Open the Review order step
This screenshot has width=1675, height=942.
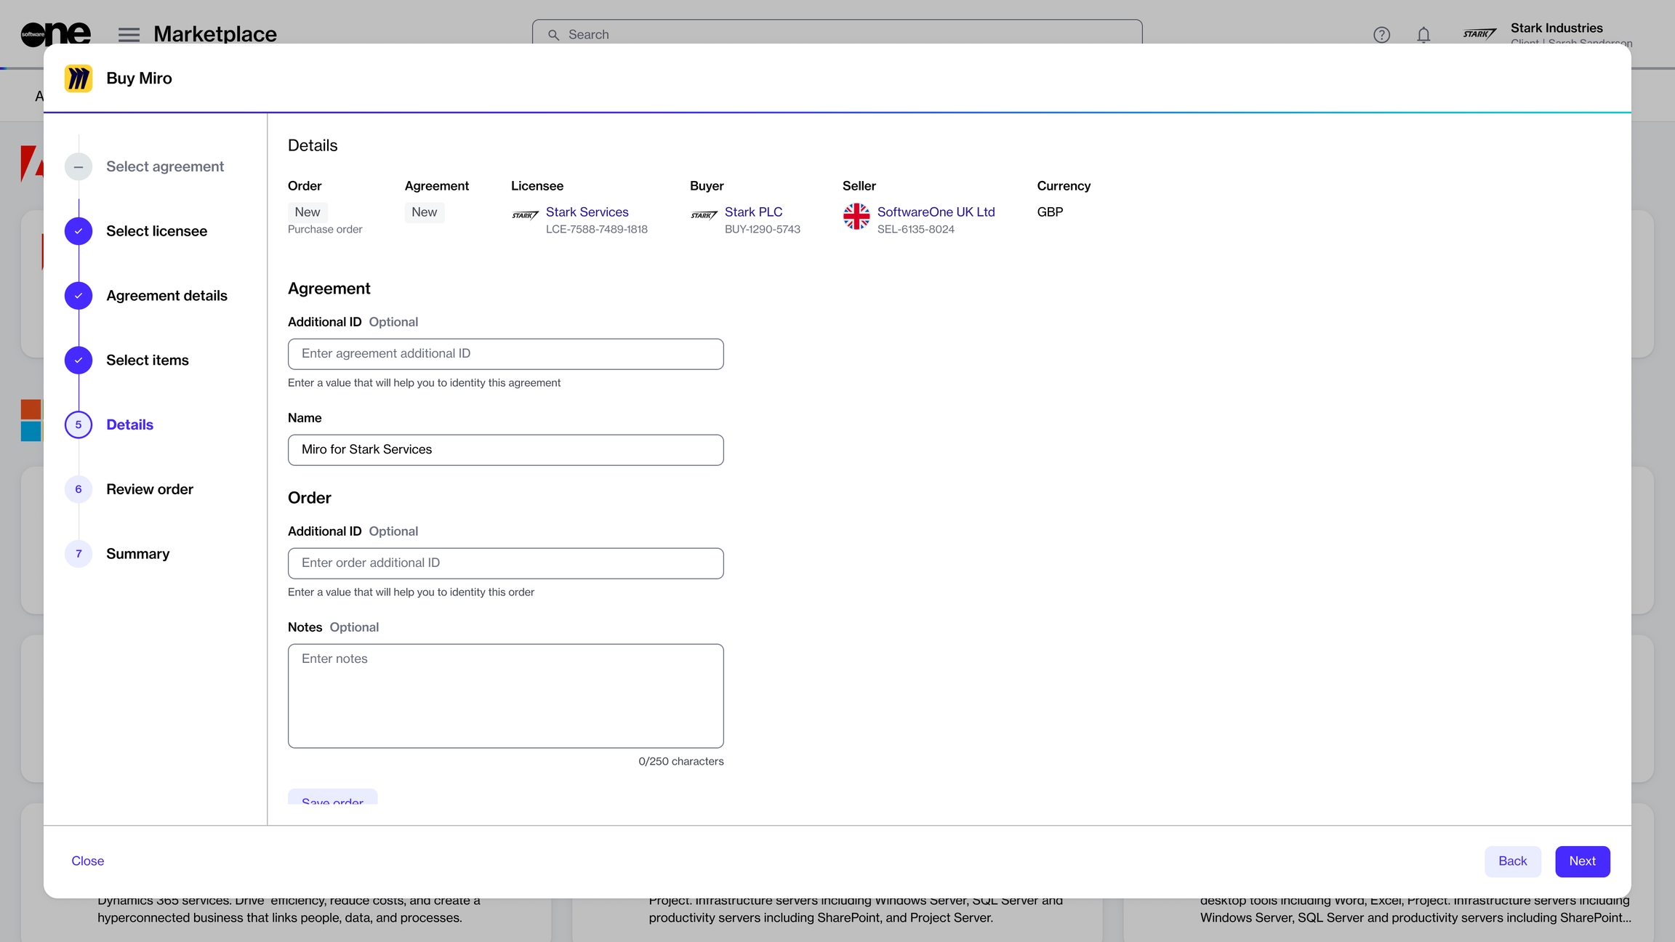(149, 489)
